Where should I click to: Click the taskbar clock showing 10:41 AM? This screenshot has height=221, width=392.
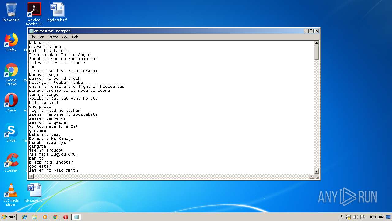click(376, 217)
